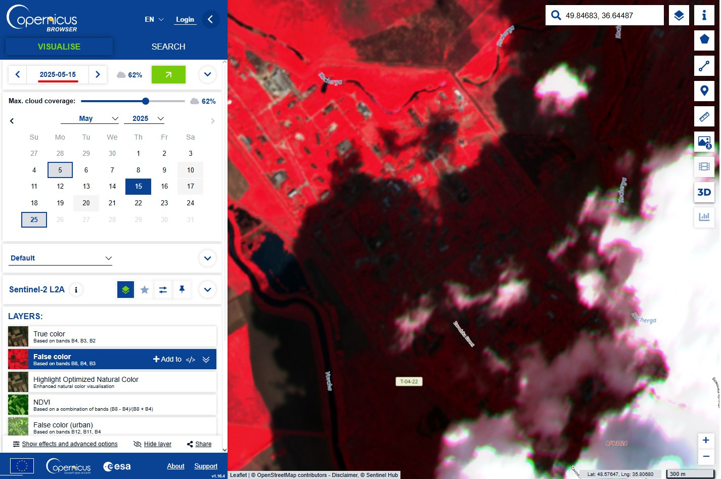
Task: Expand the Sentinel-2 L2A section chevron
Action: (x=207, y=290)
